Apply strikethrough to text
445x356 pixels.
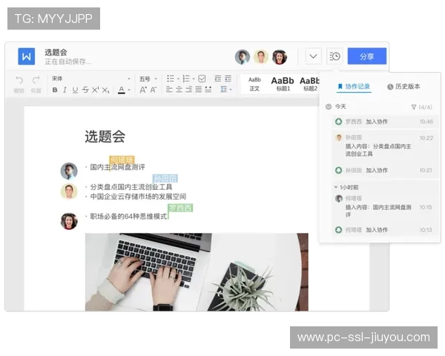click(x=85, y=90)
